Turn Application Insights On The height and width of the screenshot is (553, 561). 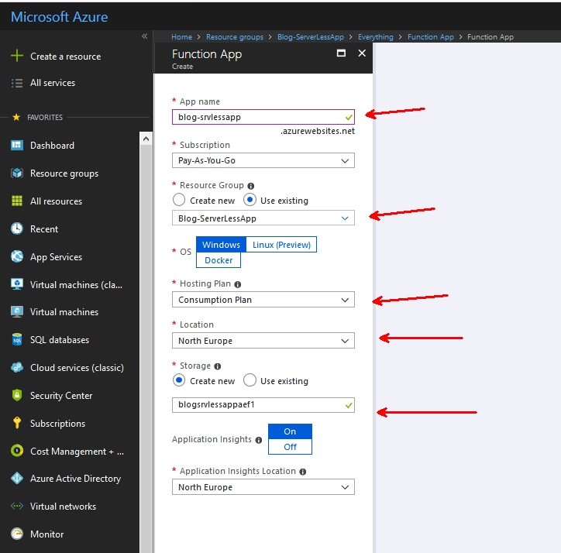click(290, 431)
